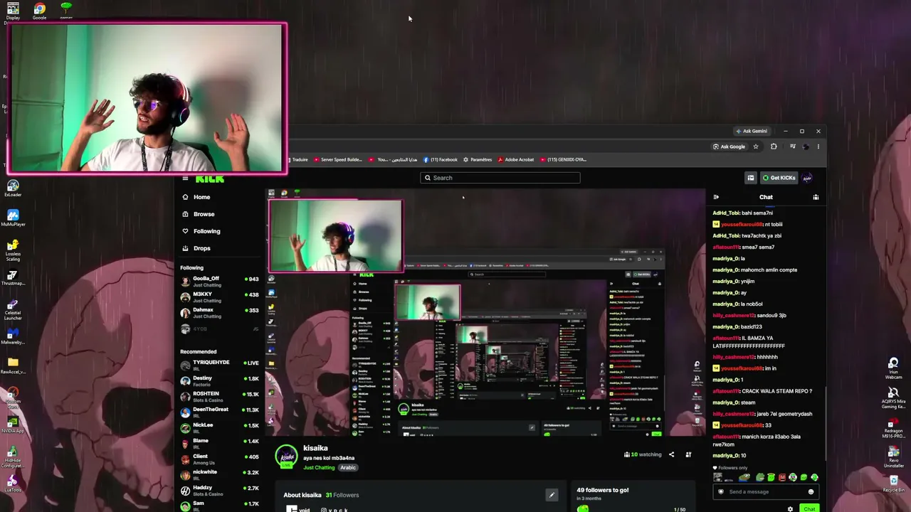This screenshot has width=911, height=512.
Task: Collapse the chat panel
Action: pos(716,197)
